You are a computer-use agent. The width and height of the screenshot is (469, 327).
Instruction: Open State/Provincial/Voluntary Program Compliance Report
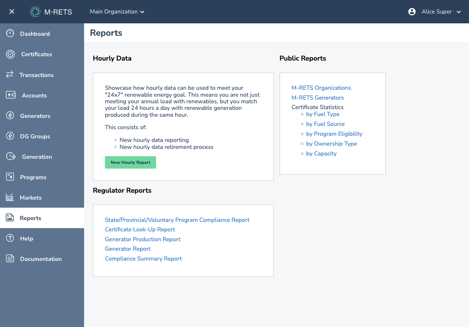[x=177, y=220]
